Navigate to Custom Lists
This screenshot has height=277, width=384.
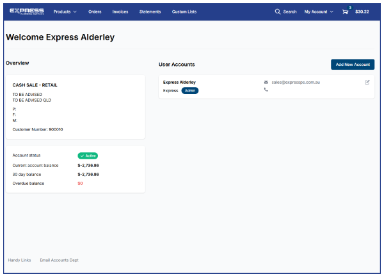tap(184, 12)
